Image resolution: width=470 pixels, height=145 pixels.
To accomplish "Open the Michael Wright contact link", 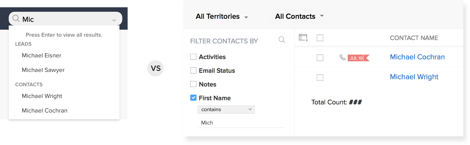I will [x=414, y=77].
